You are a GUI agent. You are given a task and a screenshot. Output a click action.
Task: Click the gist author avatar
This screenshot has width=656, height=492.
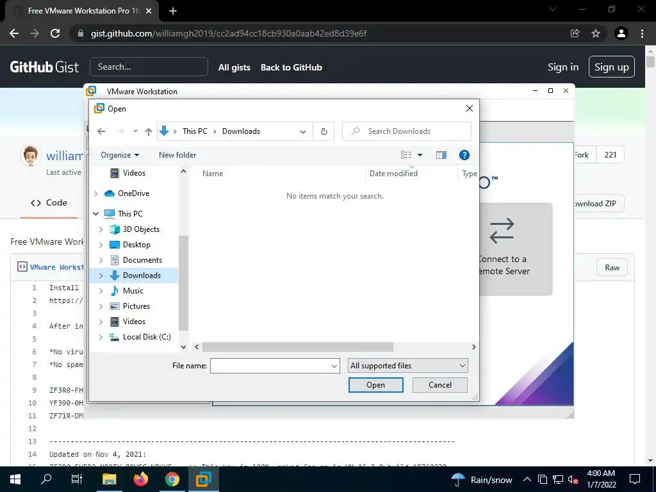click(31, 156)
